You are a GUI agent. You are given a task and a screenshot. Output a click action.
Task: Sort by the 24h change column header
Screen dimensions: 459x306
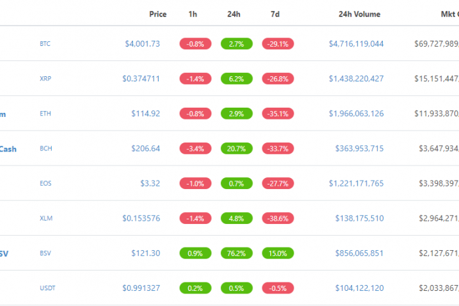(x=233, y=14)
